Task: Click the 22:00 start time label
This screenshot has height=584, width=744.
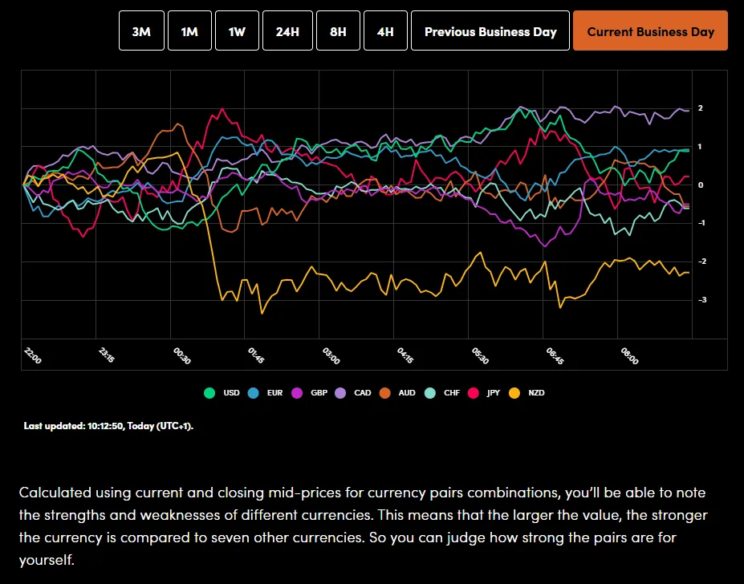Action: (33, 355)
